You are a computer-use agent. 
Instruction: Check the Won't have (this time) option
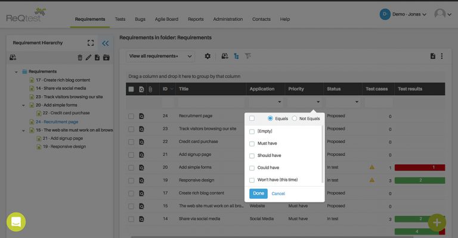coord(252,180)
